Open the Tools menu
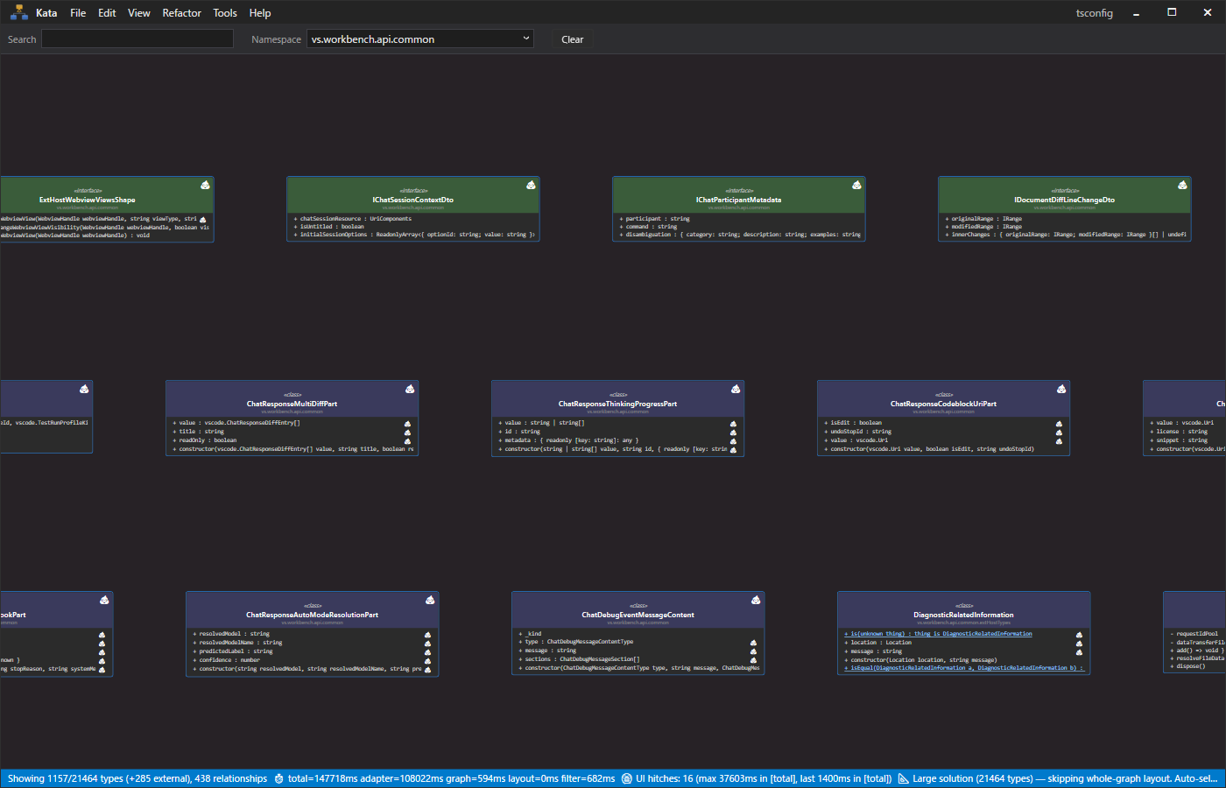The image size is (1226, 788). click(225, 12)
